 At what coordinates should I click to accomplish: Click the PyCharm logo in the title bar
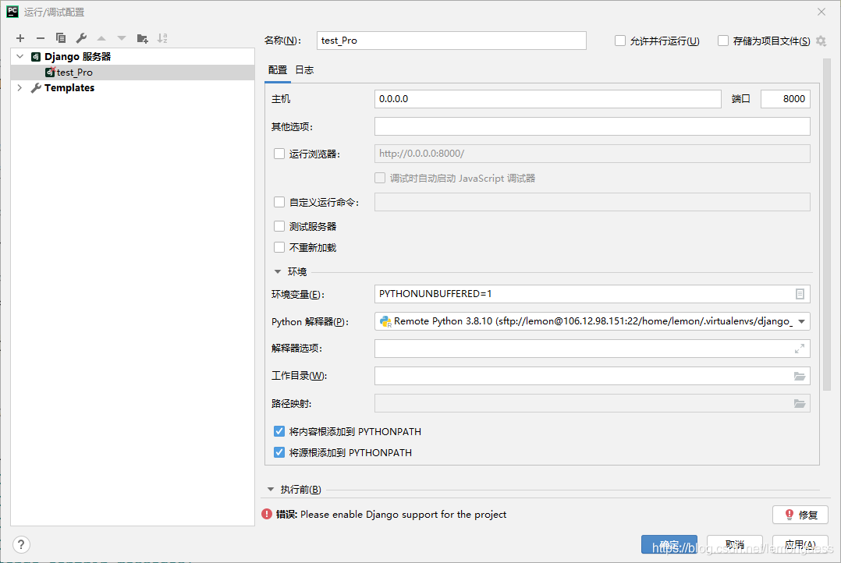point(12,12)
